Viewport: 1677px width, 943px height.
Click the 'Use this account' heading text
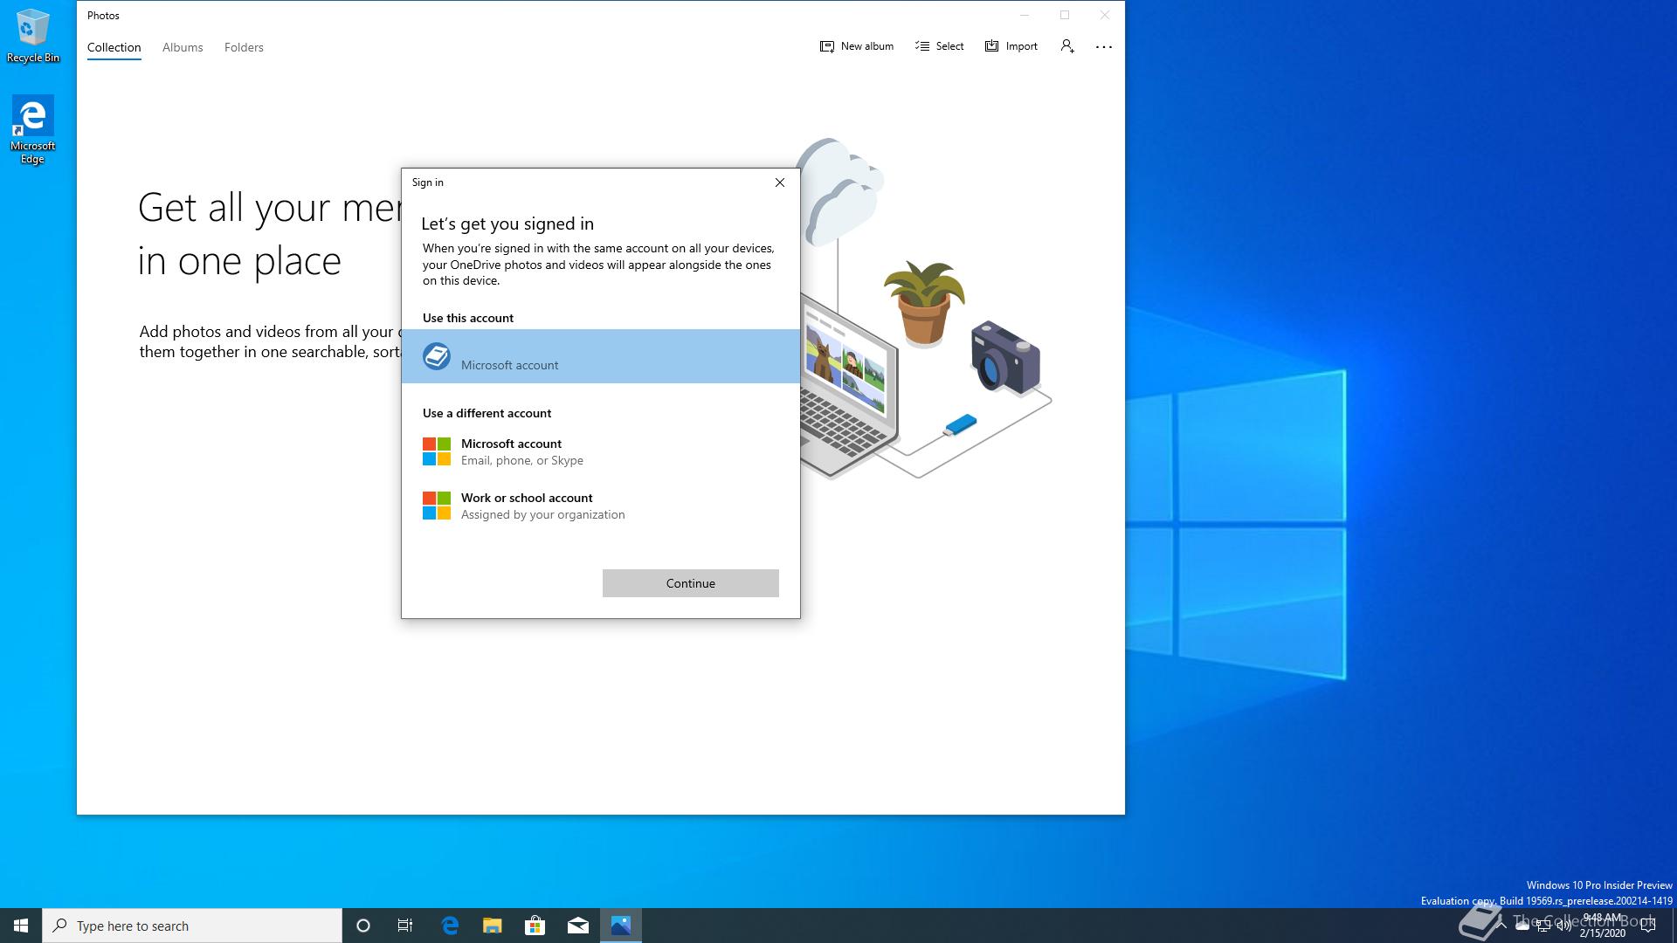tap(468, 318)
